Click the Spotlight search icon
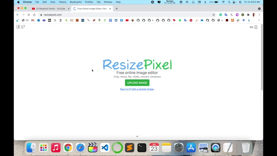The image size is (277, 156). [229, 2]
